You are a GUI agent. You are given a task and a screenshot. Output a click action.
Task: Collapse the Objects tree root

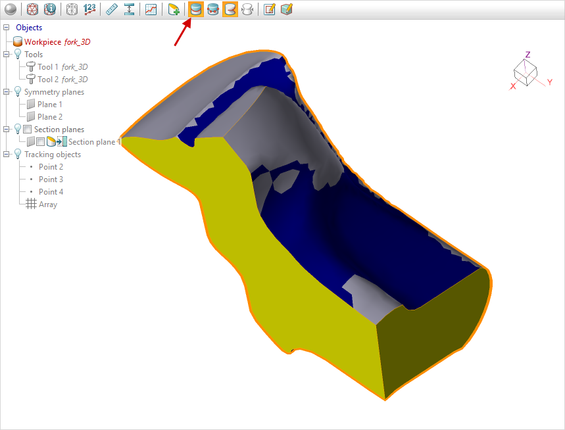pos(7,28)
